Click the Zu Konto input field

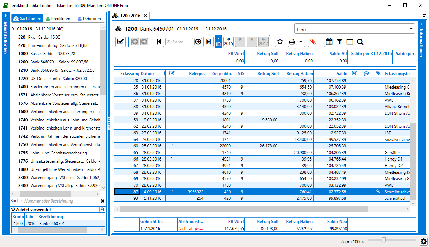click(x=179, y=42)
